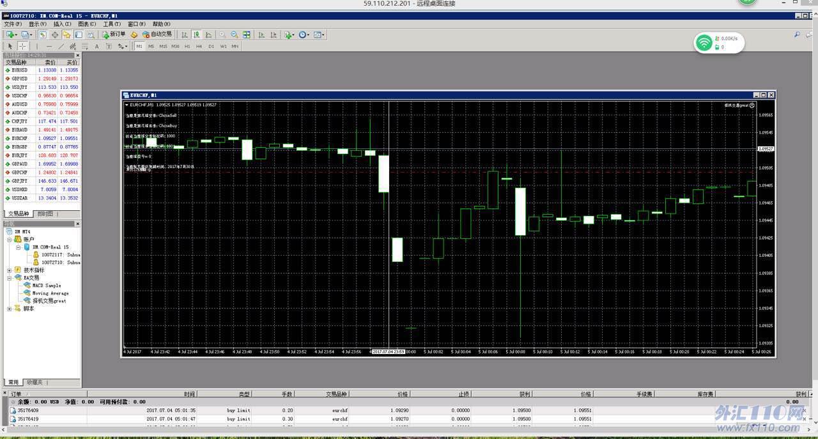The width and height of the screenshot is (818, 439).
Task: Select the trendline drawing tool
Action: 61,46
